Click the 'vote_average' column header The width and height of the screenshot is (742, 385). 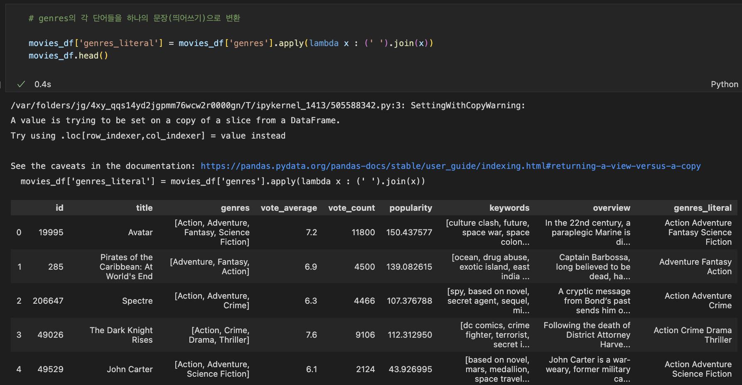point(289,208)
